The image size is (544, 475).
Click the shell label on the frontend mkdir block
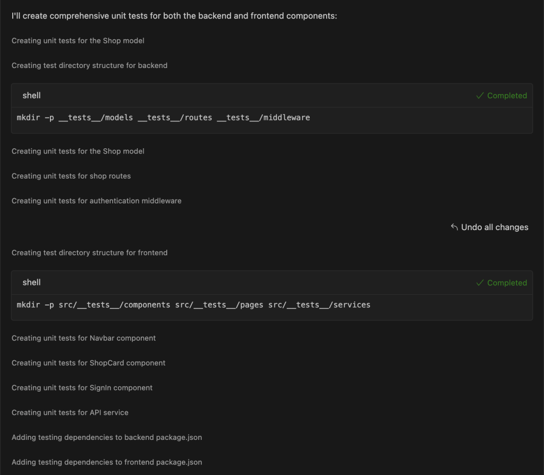(31, 283)
